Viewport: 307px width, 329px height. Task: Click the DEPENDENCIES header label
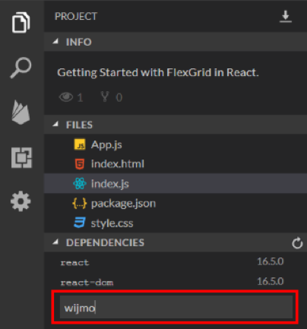105,242
